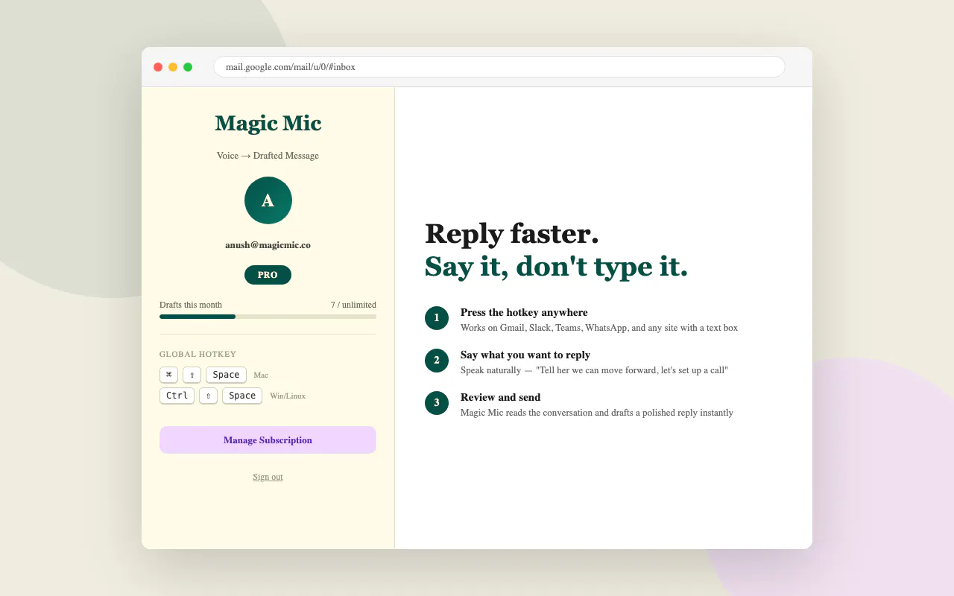Click the "Mac" hotkey label
954x596 pixels.
(261, 375)
